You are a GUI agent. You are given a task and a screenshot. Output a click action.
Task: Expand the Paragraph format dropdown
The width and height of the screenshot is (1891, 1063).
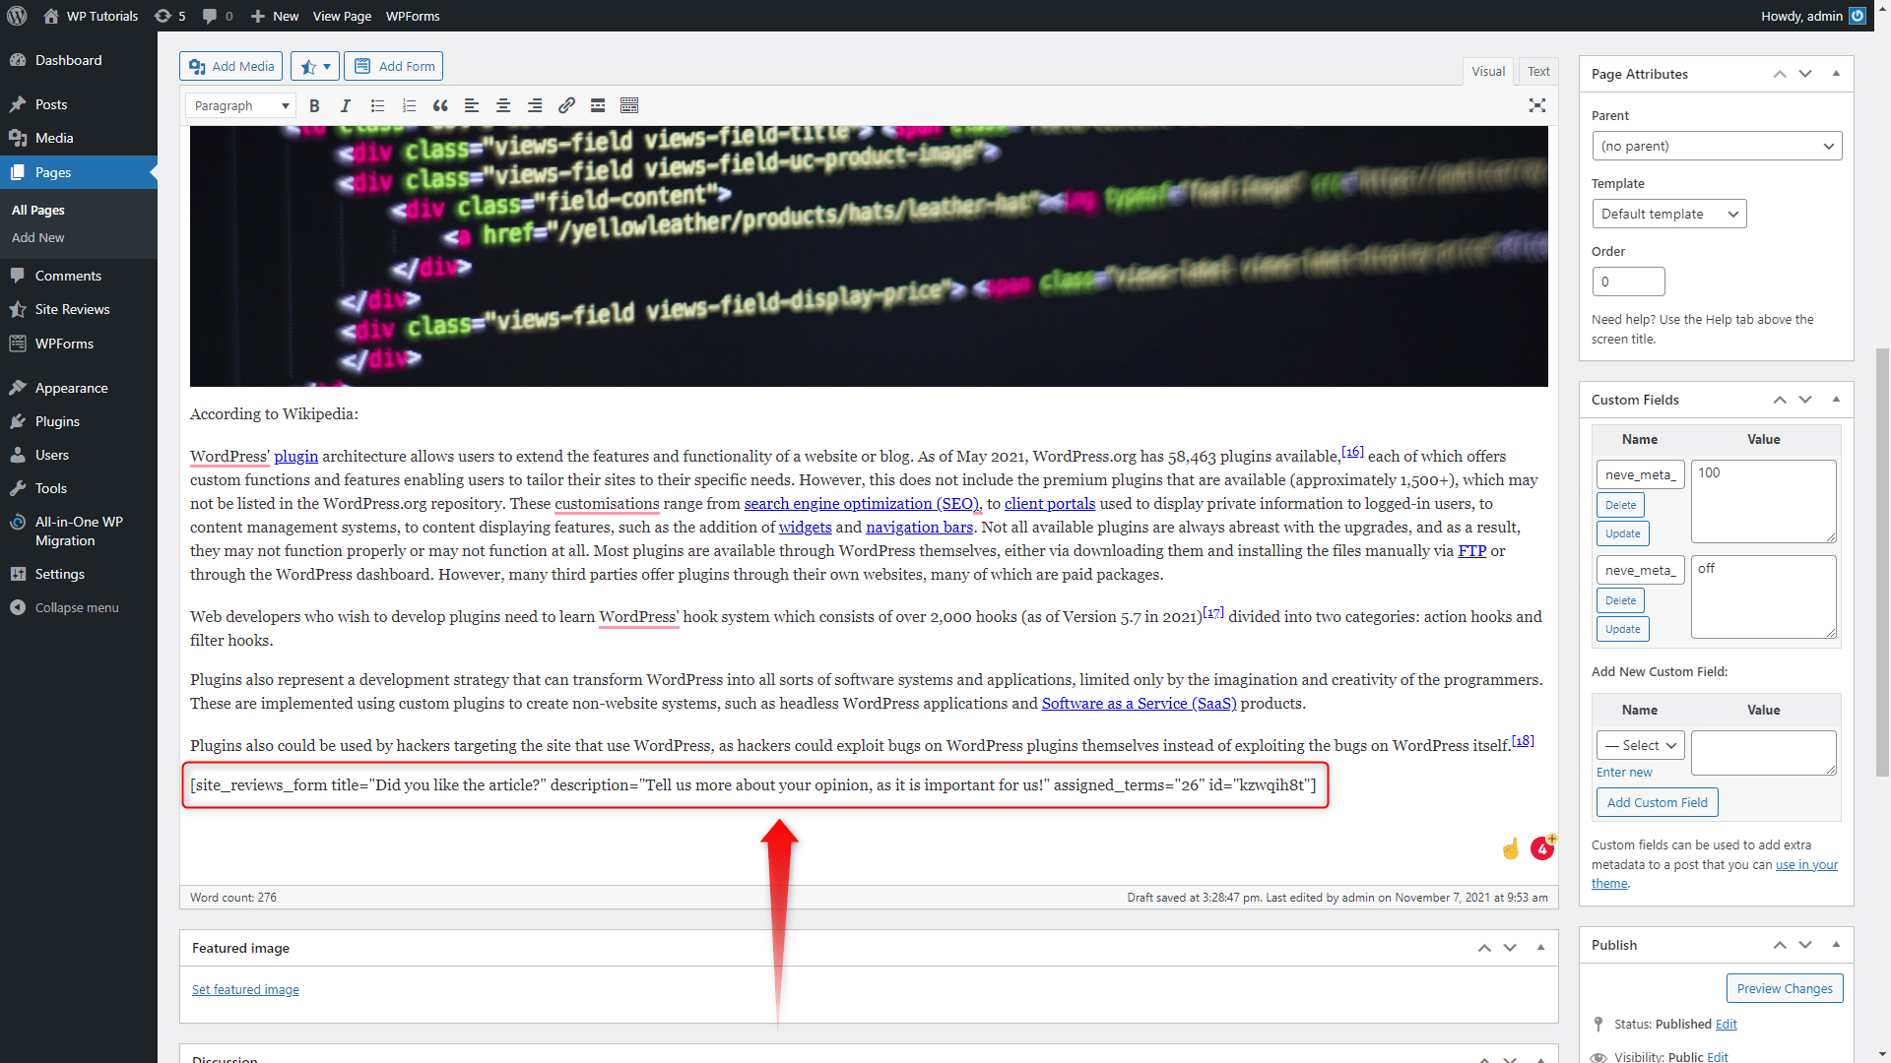pyautogui.click(x=240, y=105)
